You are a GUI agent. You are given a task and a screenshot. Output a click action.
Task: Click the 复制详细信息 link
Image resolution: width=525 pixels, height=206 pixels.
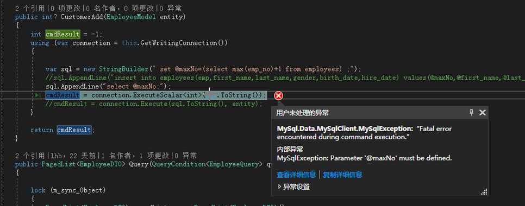tap(342, 175)
